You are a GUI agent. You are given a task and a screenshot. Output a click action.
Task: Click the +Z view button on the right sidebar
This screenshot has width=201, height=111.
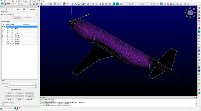coord(199,21)
